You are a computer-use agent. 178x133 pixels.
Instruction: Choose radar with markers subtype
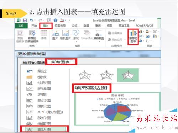(x=106, y=75)
